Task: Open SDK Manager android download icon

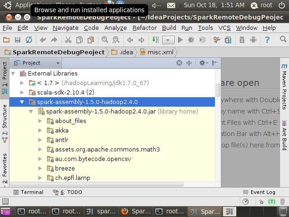Action: [x=242, y=40]
